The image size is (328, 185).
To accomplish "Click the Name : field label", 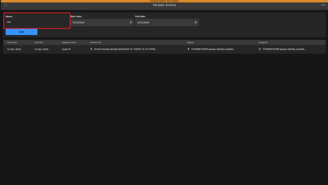I will click(x=9, y=17).
